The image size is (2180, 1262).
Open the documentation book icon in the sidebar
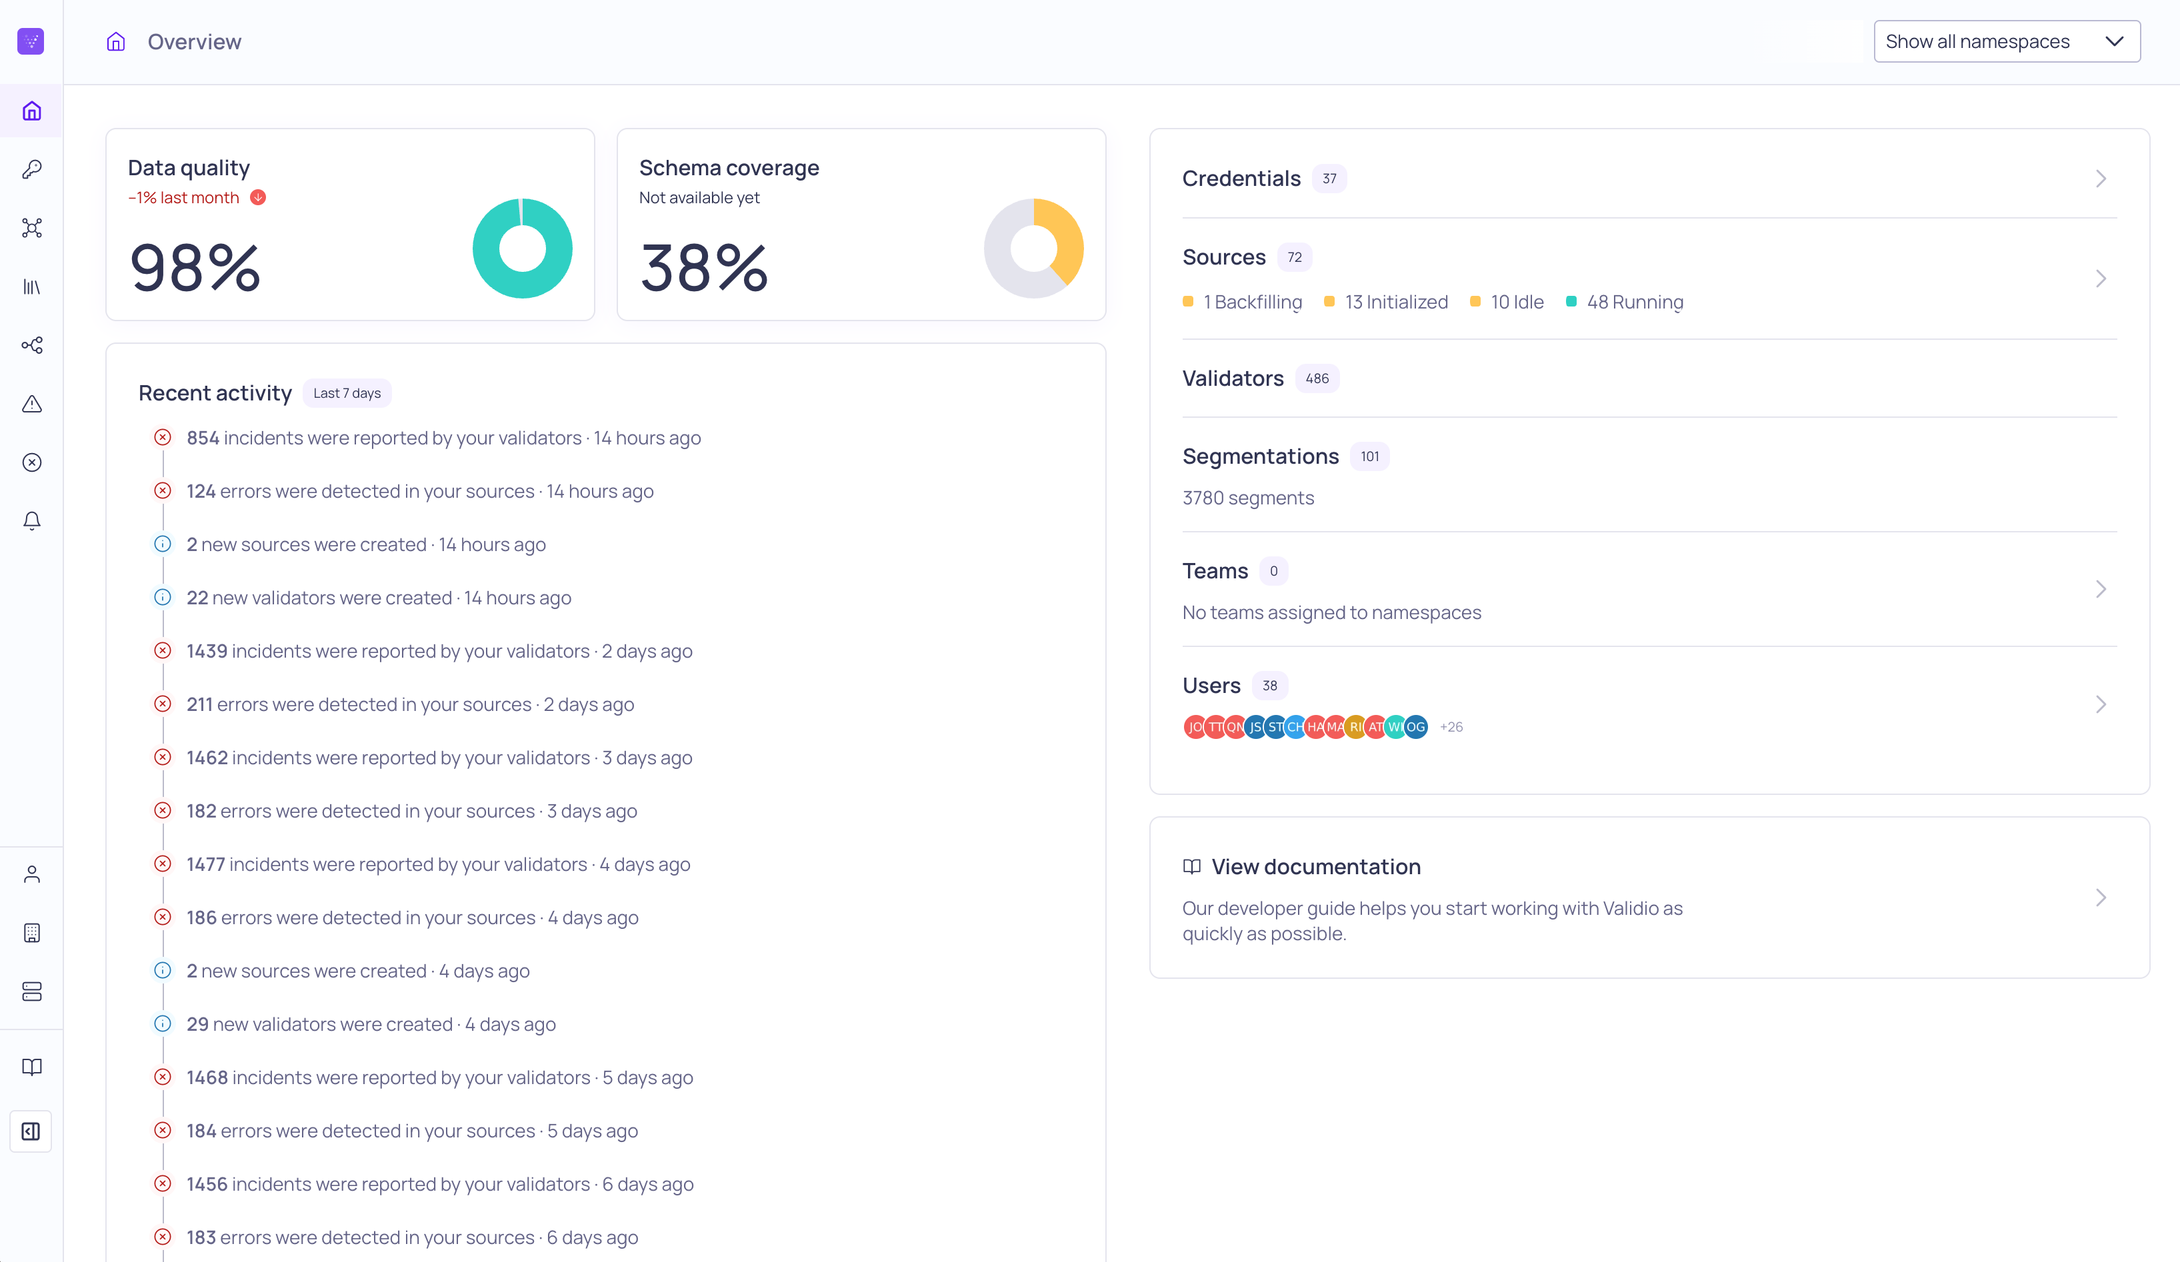[x=32, y=1067]
